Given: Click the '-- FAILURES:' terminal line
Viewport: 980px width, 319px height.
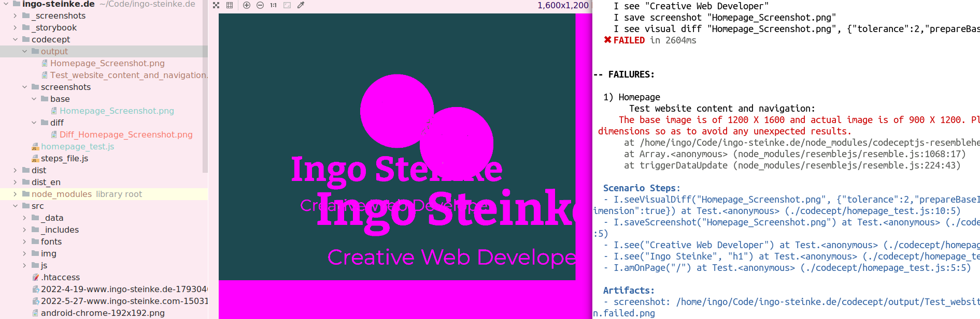Looking at the screenshot, I should coord(624,74).
